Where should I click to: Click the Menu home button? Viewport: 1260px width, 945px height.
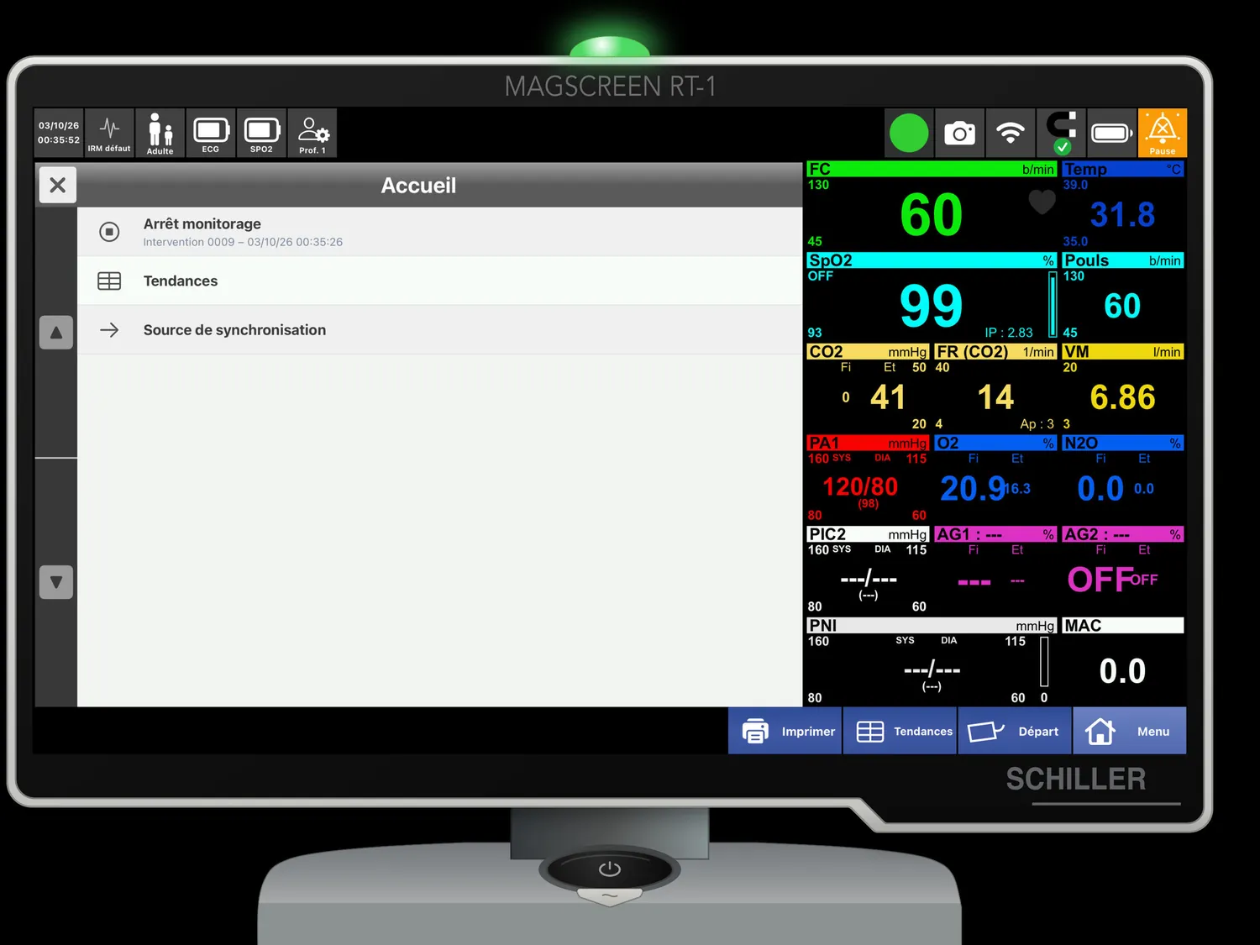coord(1130,731)
